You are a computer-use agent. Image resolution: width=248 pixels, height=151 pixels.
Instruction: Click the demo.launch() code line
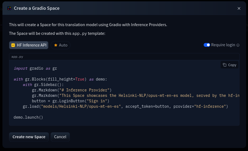[x=28, y=117]
